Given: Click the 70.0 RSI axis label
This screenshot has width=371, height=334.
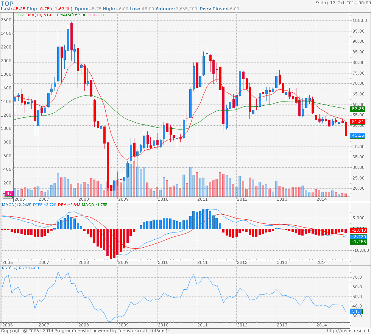Looking at the screenshot, I should point(357,277).
